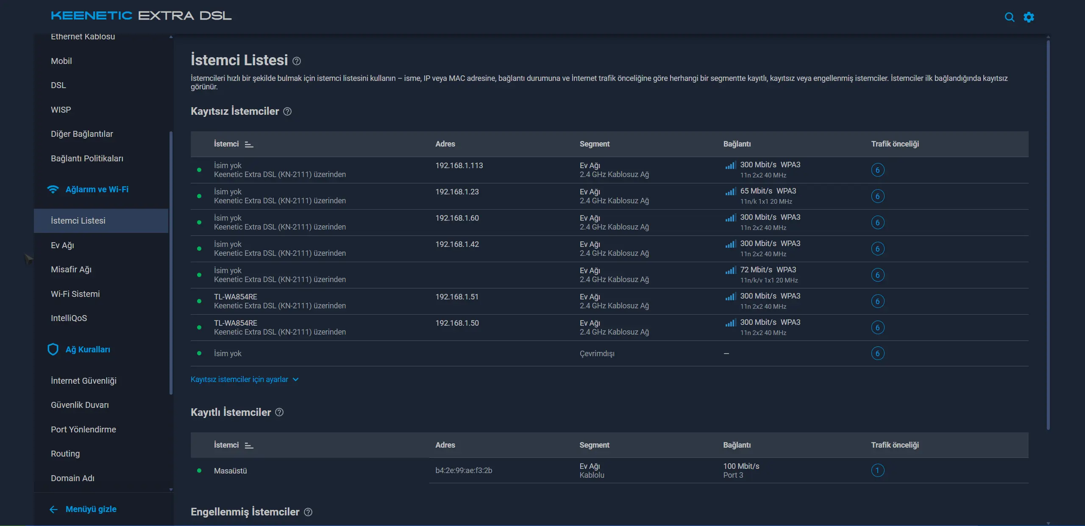Viewport: 1085px width, 526px height.
Task: Open the settings gear icon
Action: 1029,17
